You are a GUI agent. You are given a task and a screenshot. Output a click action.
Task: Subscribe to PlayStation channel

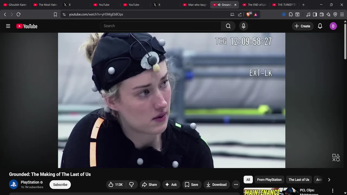(60, 184)
